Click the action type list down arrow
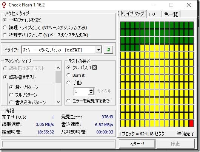200x152 pixels. pos(58,102)
